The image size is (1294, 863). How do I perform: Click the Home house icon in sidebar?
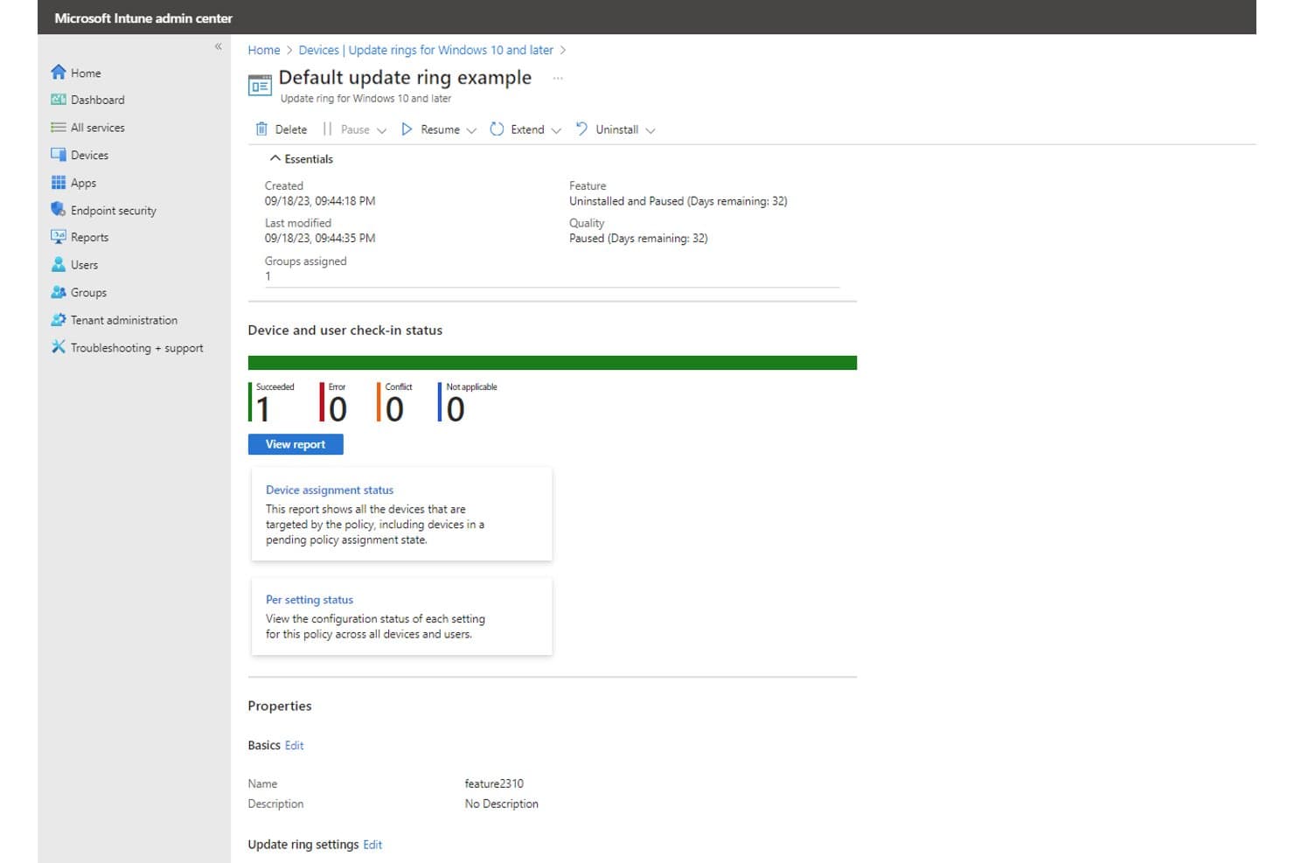(x=59, y=72)
